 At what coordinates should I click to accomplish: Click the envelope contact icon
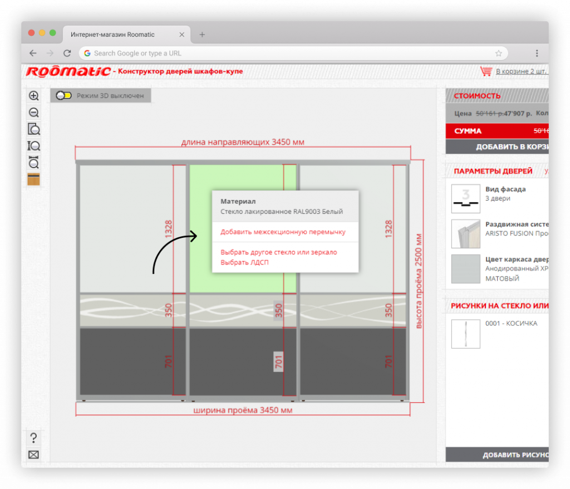34,454
